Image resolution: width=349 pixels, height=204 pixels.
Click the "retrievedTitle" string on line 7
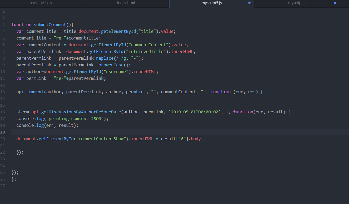[x=146, y=52]
